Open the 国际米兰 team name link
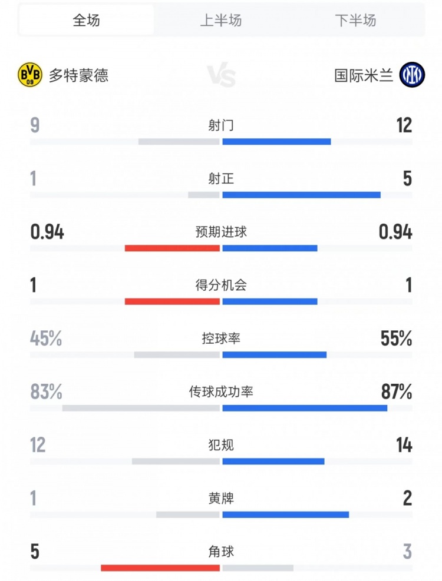 tap(364, 75)
